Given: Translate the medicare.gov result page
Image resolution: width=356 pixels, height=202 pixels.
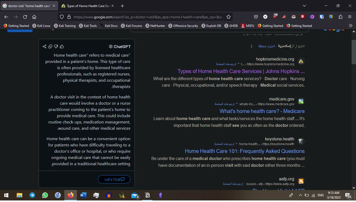Looking at the screenshot, I should click(x=225, y=104).
